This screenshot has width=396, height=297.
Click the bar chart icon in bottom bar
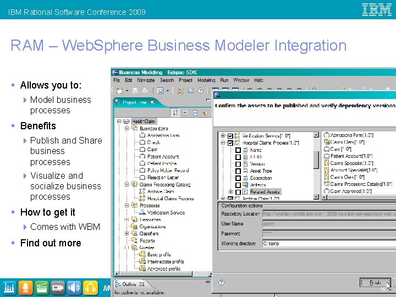tap(9, 288)
